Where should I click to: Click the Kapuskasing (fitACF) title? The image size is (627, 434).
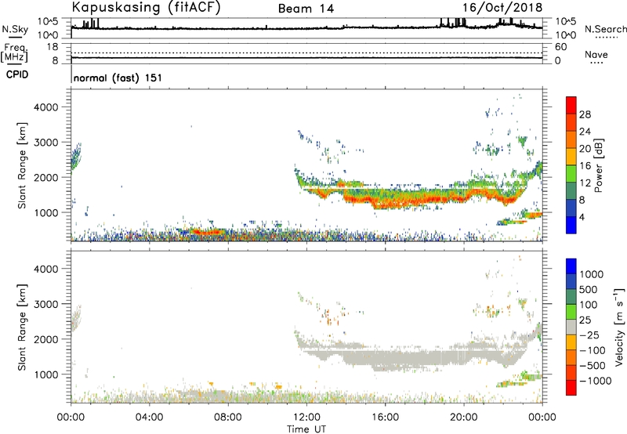(146, 7)
